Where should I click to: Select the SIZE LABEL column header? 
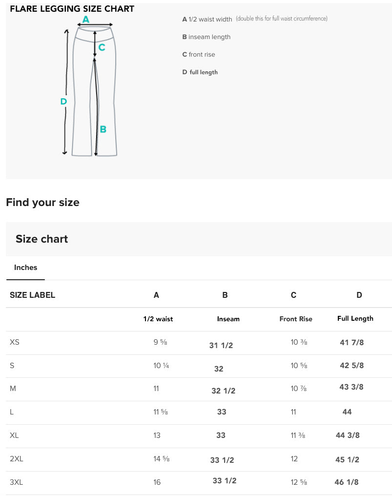coord(32,295)
